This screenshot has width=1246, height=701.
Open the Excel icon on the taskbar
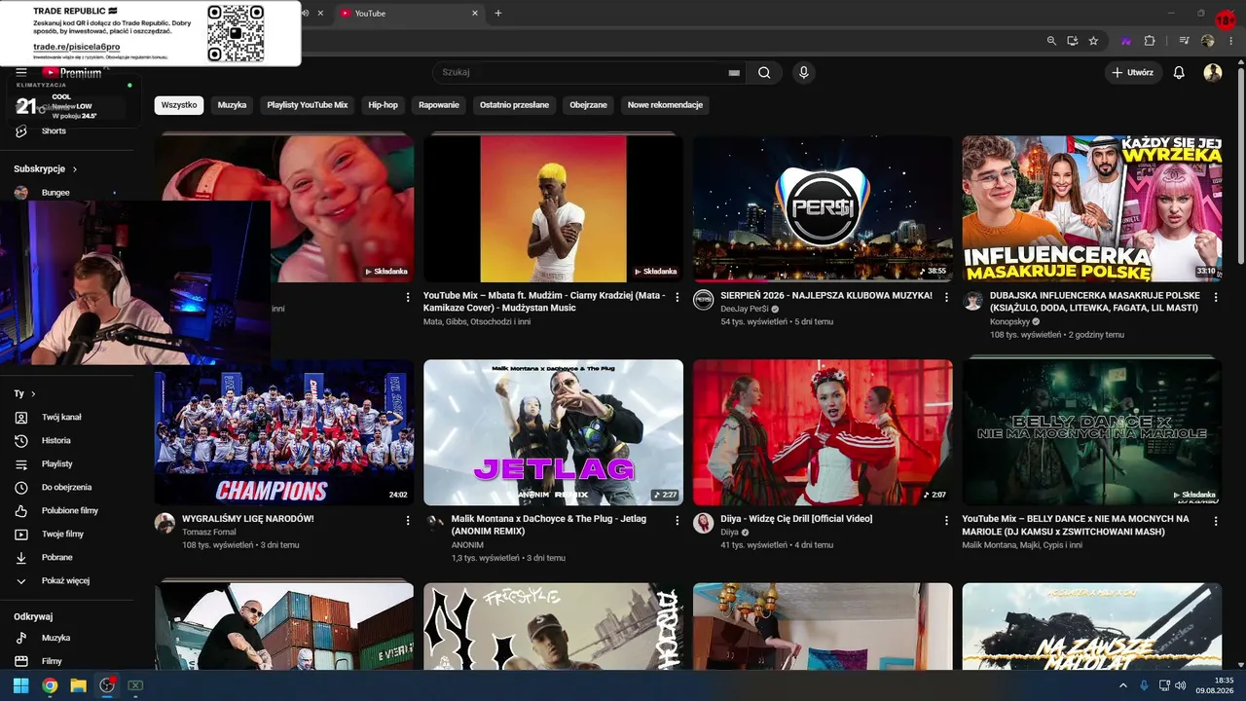[135, 685]
